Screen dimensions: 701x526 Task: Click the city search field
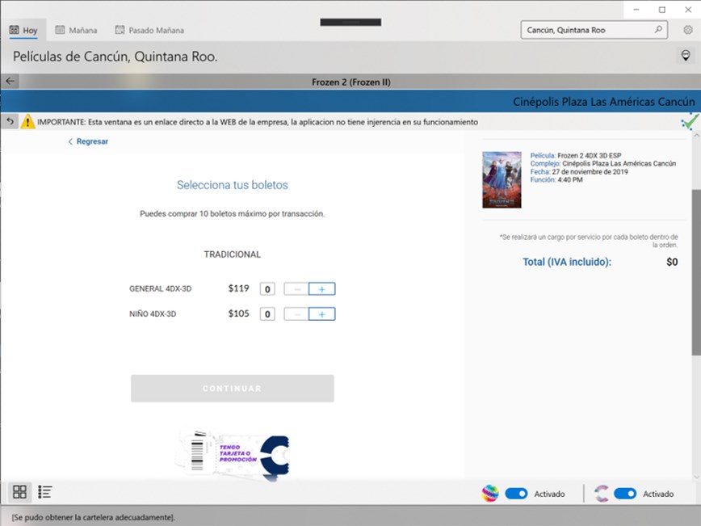(594, 30)
